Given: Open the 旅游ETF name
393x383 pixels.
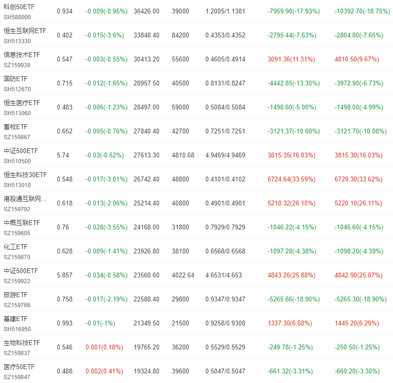Looking at the screenshot, I should [x=15, y=295].
